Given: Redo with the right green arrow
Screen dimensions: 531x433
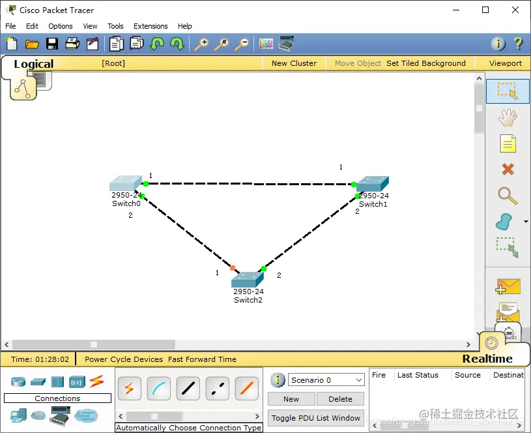Looking at the screenshot, I should [177, 44].
